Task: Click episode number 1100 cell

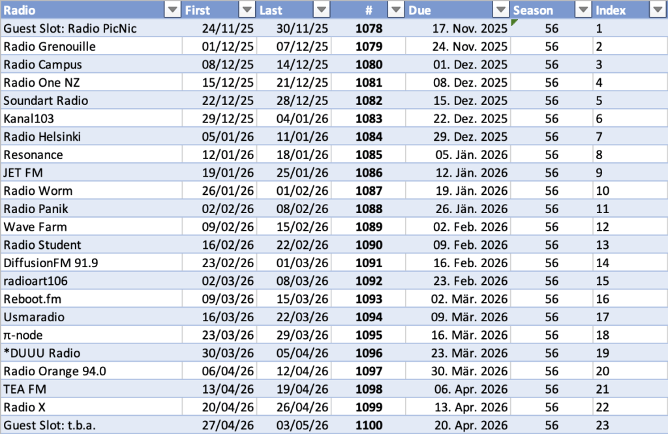Action: (x=369, y=426)
